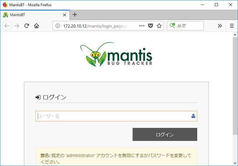Viewport: 238px width, 166px height.
Task: Click the scrollbar up arrow
Action: tap(235, 35)
